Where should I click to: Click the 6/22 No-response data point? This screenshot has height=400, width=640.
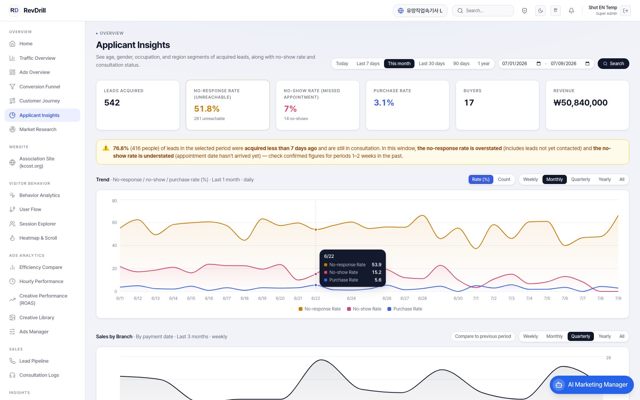click(x=316, y=230)
